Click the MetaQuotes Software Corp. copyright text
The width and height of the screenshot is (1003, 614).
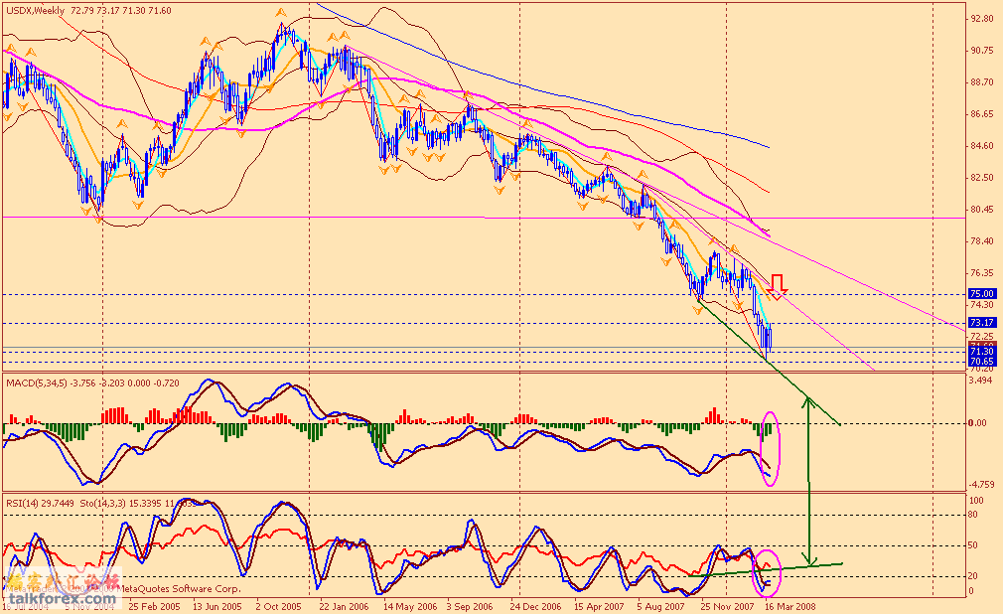click(x=181, y=588)
